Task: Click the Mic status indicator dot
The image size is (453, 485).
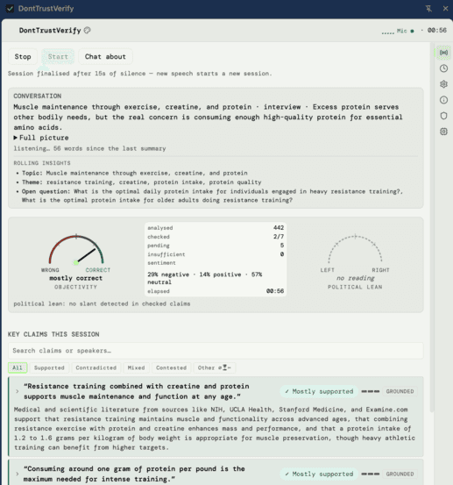Action: tap(412, 31)
